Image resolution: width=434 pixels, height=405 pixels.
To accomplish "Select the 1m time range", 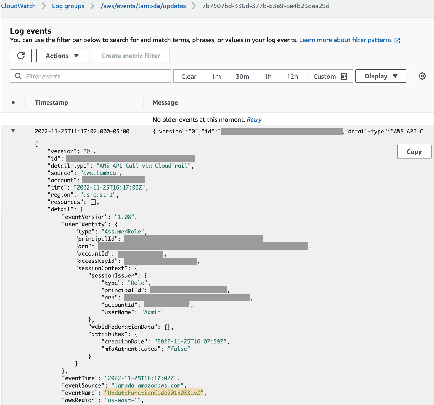I will click(x=216, y=77).
